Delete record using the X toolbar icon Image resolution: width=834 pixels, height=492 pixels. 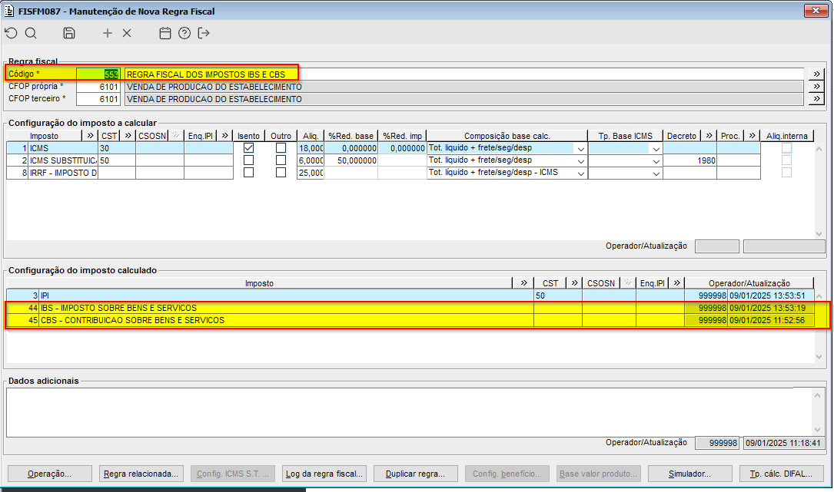pos(127,33)
